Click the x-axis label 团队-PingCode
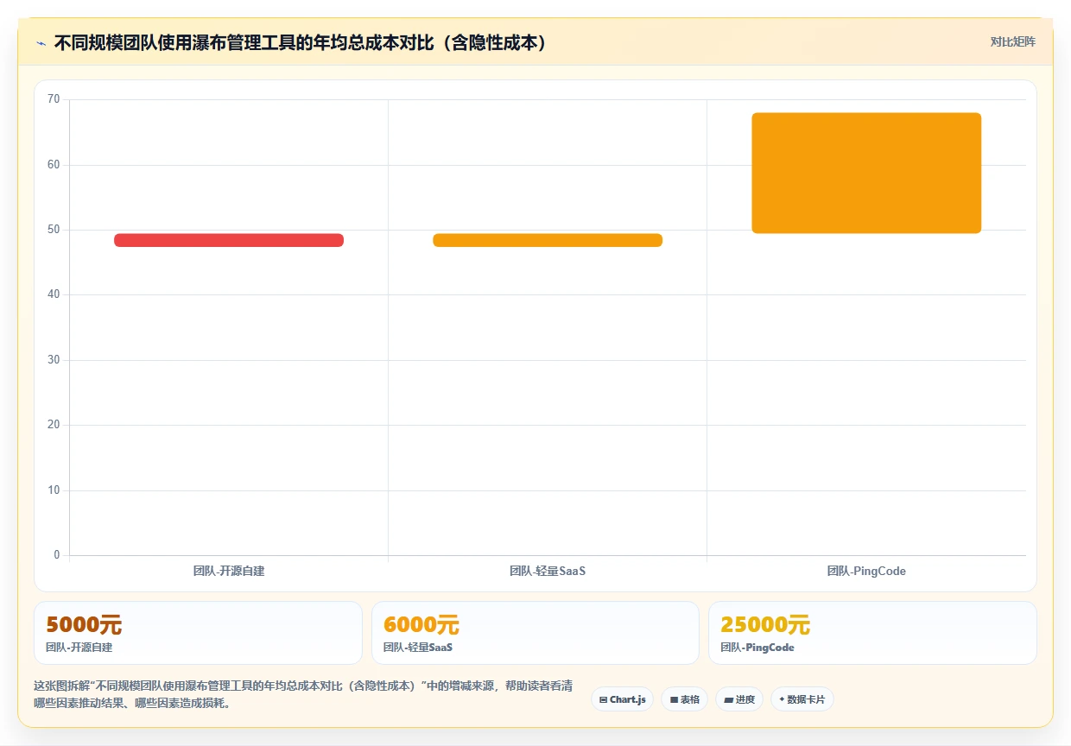 pos(866,571)
